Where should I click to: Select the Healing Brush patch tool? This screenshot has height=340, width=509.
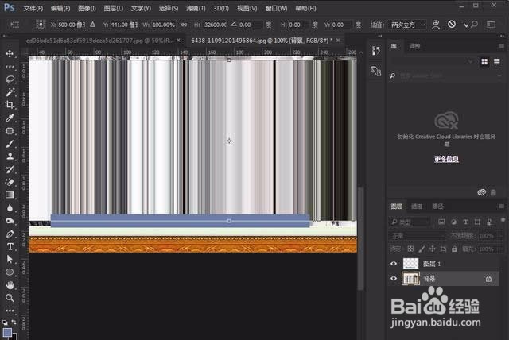point(10,130)
